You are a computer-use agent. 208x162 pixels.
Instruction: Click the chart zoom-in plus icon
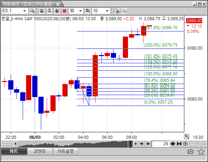(x=186, y=144)
